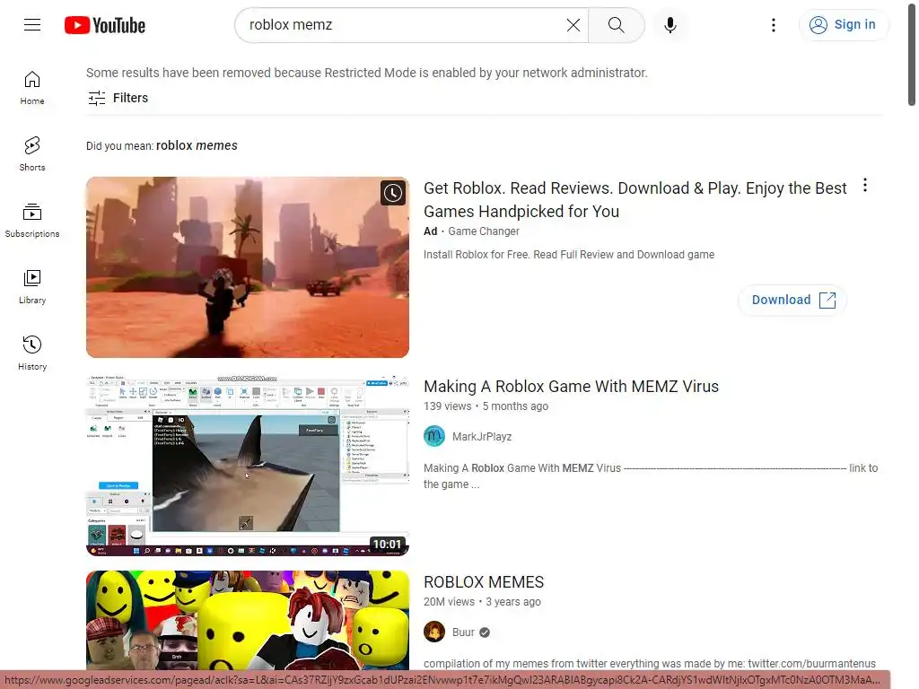Click the ad Download button
This screenshot has width=919, height=689.
pyautogui.click(x=792, y=300)
